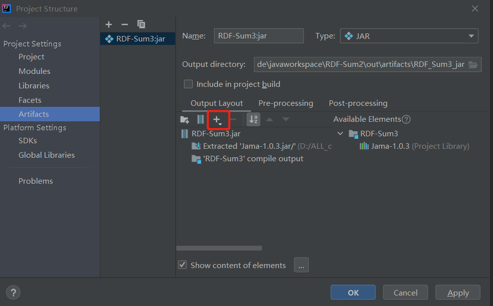The height and width of the screenshot is (306, 493).
Task: Open Available Elements help icon
Action: pos(407,119)
